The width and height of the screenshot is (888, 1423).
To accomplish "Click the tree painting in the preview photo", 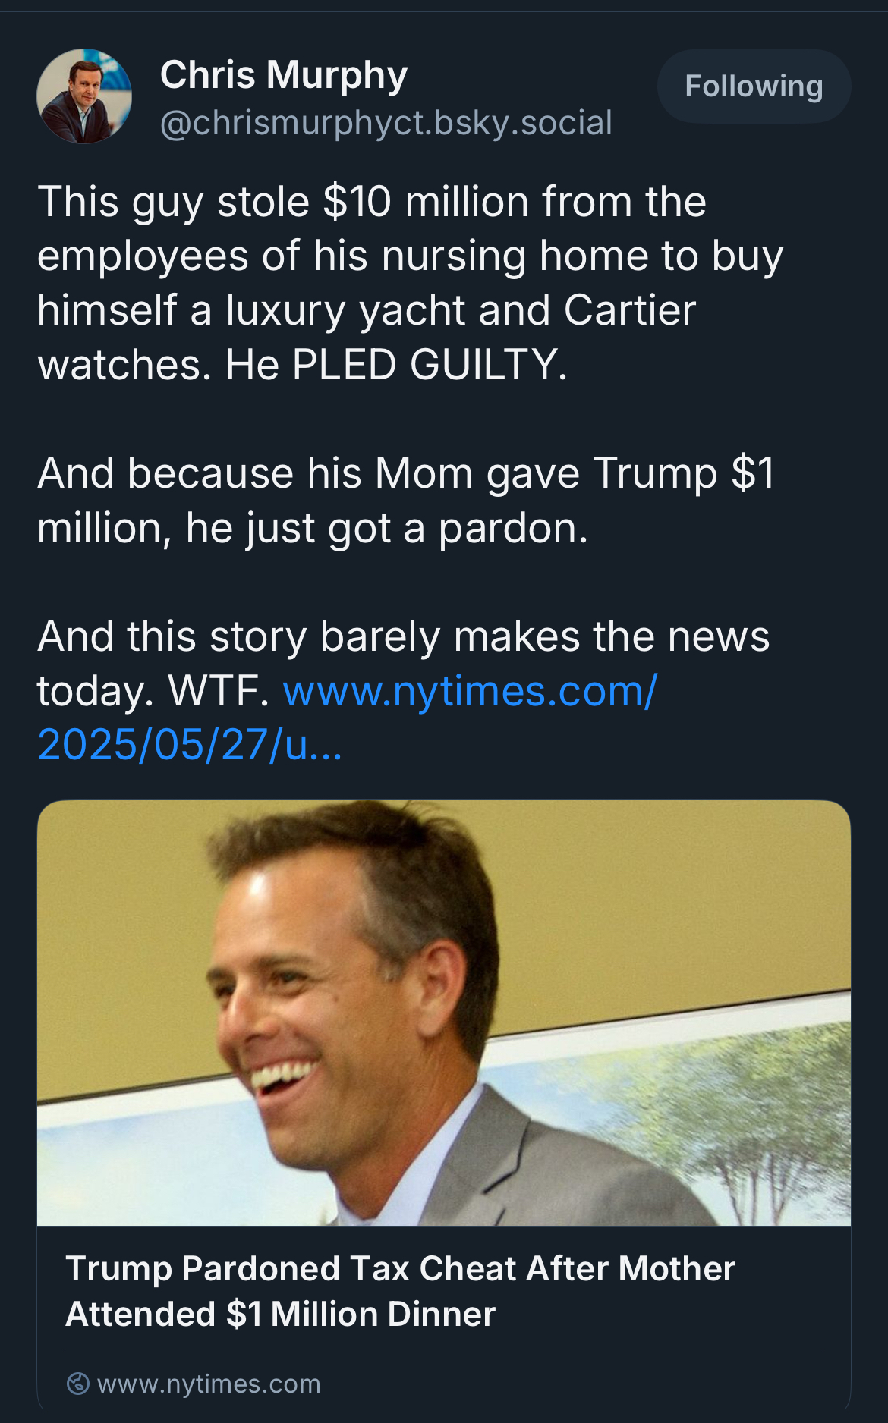I will coord(759,1123).
